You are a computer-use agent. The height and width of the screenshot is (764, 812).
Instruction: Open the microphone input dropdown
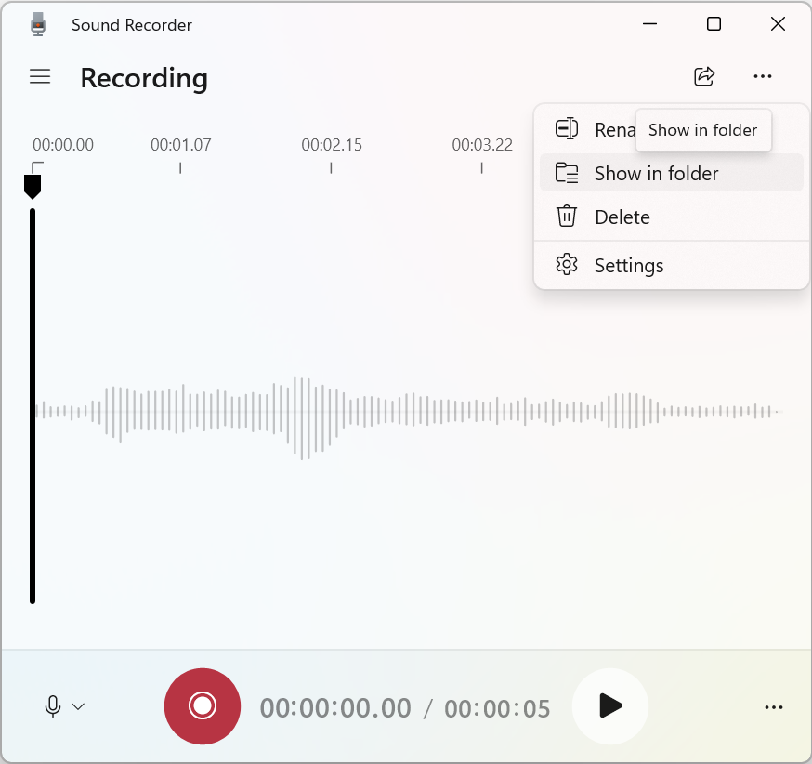tap(65, 706)
